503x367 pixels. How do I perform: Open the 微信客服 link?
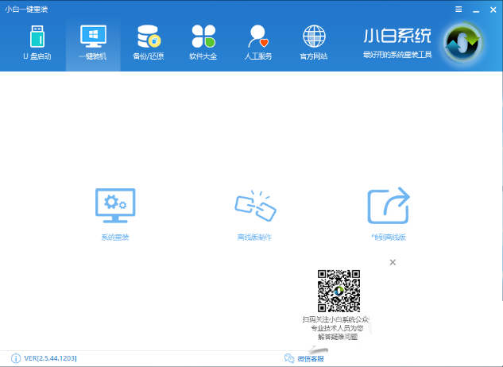305,358
